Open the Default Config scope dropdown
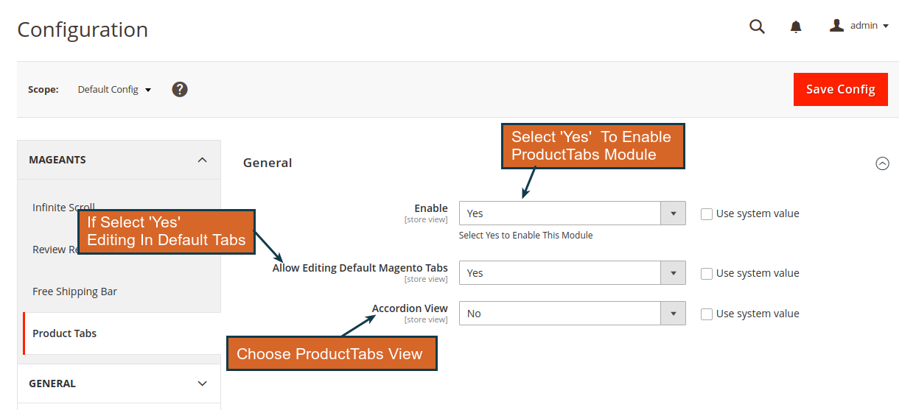Image resolution: width=916 pixels, height=410 pixels. (x=114, y=89)
